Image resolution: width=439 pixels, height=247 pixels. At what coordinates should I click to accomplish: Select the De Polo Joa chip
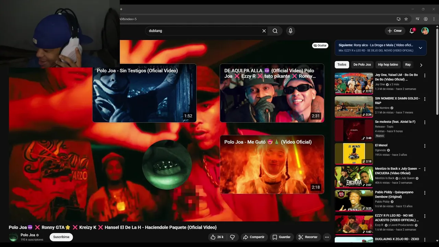tap(362, 64)
